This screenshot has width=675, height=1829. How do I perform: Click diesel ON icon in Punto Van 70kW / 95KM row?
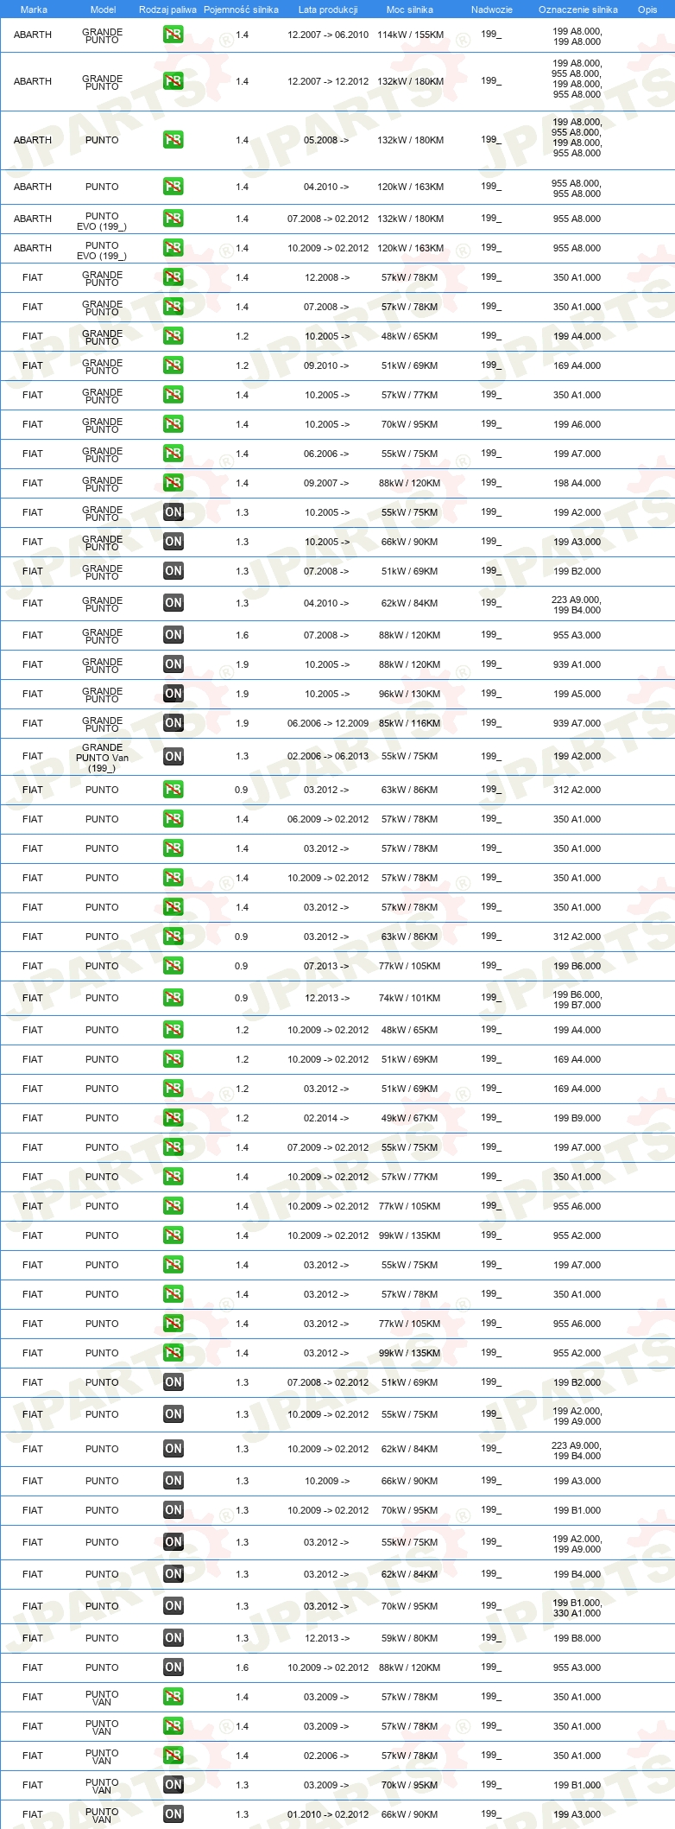tap(173, 1785)
